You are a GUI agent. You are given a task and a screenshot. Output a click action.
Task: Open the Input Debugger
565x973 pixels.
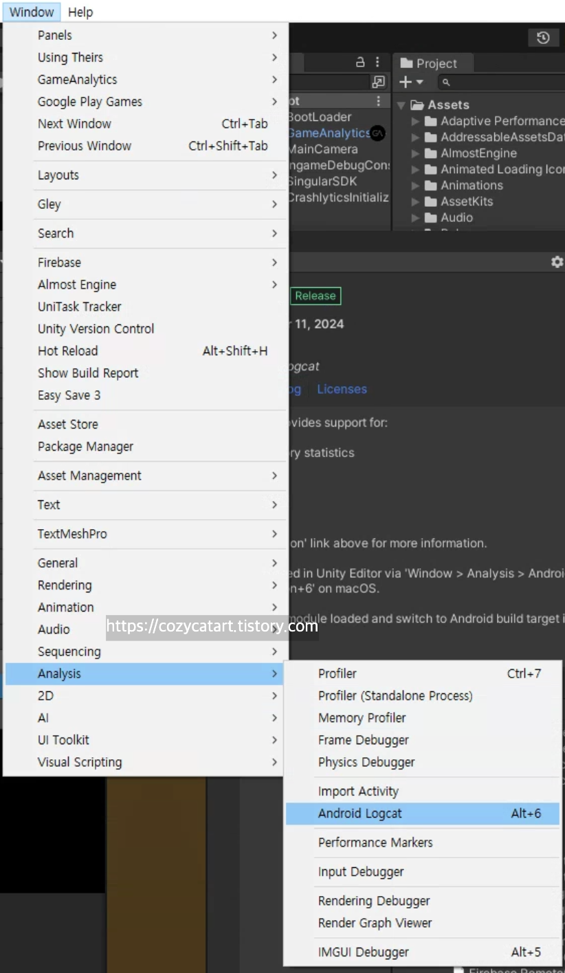coord(422,871)
